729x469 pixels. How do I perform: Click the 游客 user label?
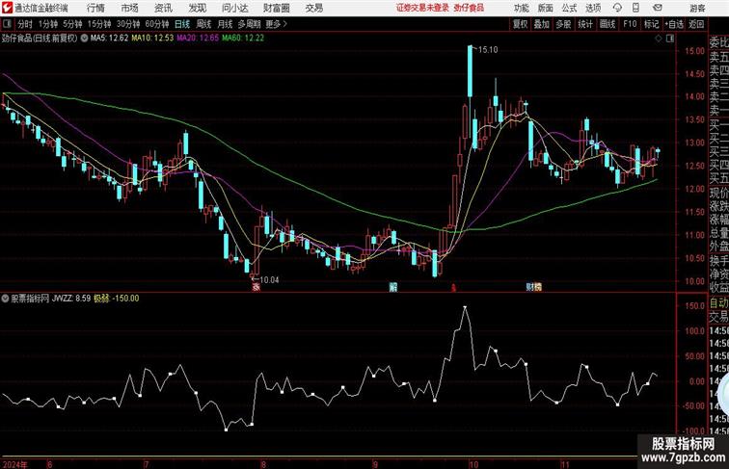point(697,9)
